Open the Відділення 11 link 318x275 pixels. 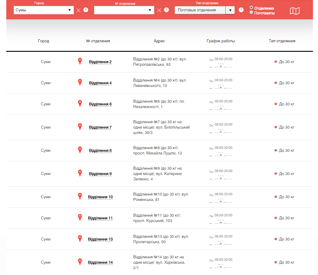(x=100, y=218)
